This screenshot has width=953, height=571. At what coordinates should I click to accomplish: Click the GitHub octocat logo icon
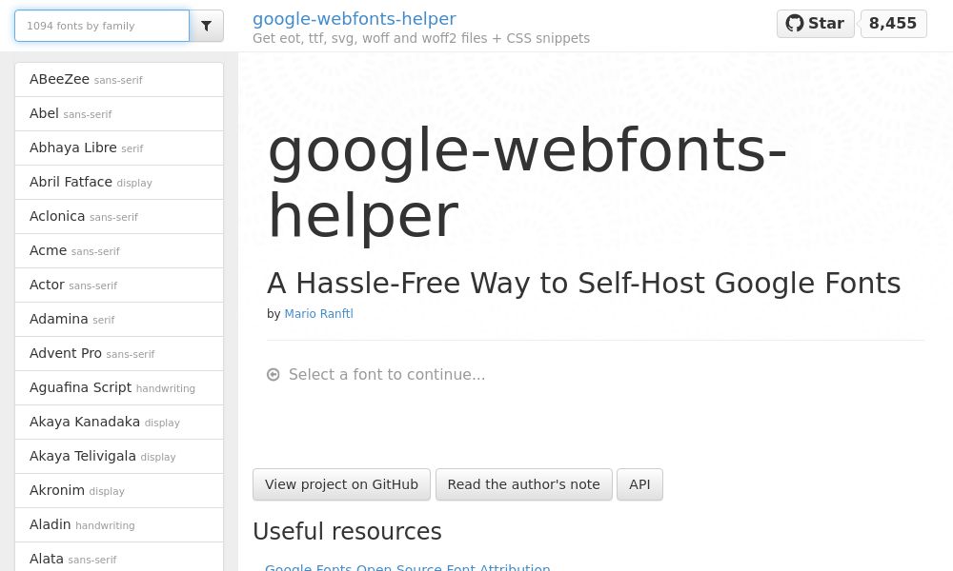pos(795,23)
